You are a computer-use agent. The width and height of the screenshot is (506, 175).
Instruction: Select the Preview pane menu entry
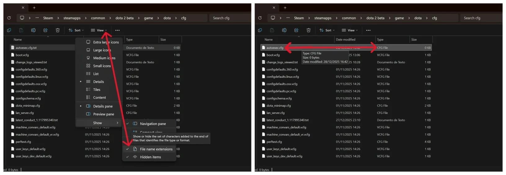[x=104, y=114]
